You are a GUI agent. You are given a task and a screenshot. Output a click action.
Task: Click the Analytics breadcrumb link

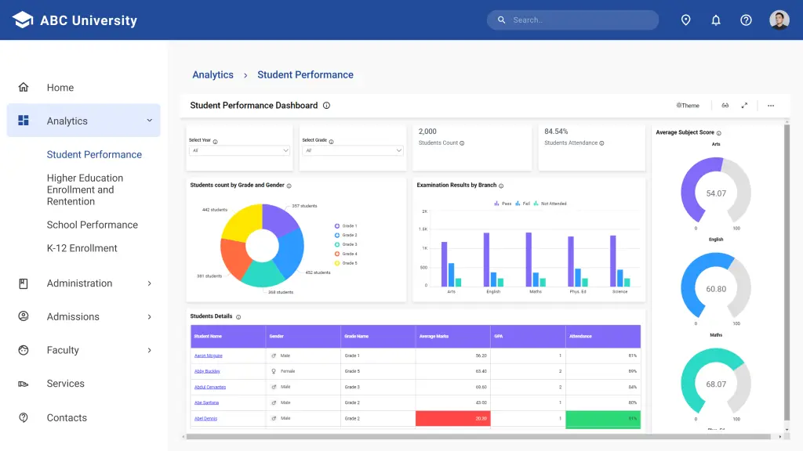(213, 74)
